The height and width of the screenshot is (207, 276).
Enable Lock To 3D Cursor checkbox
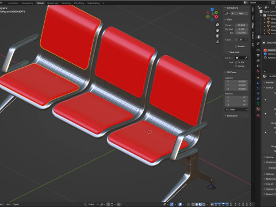click(236, 63)
